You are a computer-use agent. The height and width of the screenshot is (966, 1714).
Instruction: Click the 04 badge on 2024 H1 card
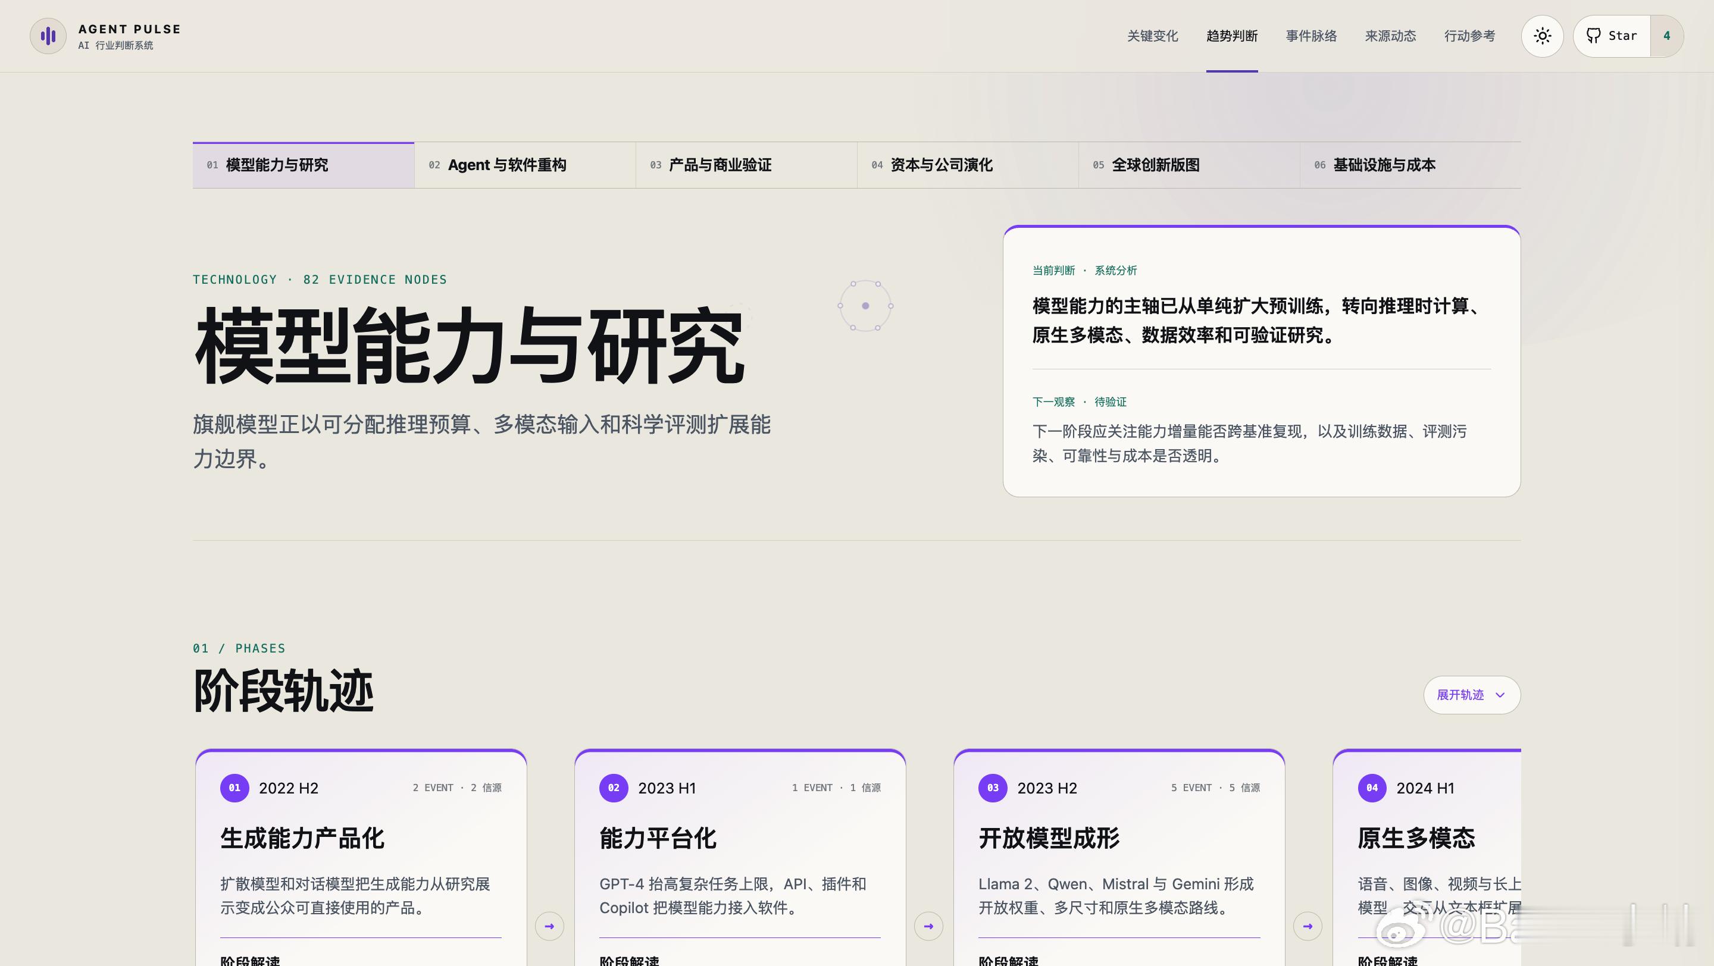(1372, 788)
